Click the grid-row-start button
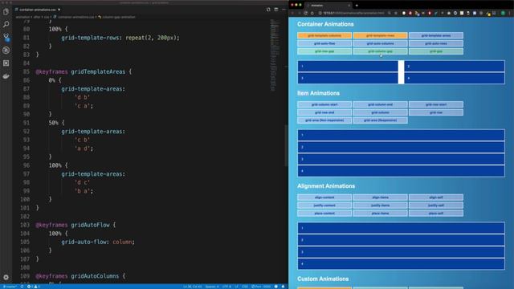Image resolution: width=514 pixels, height=289 pixels. (x=436, y=104)
